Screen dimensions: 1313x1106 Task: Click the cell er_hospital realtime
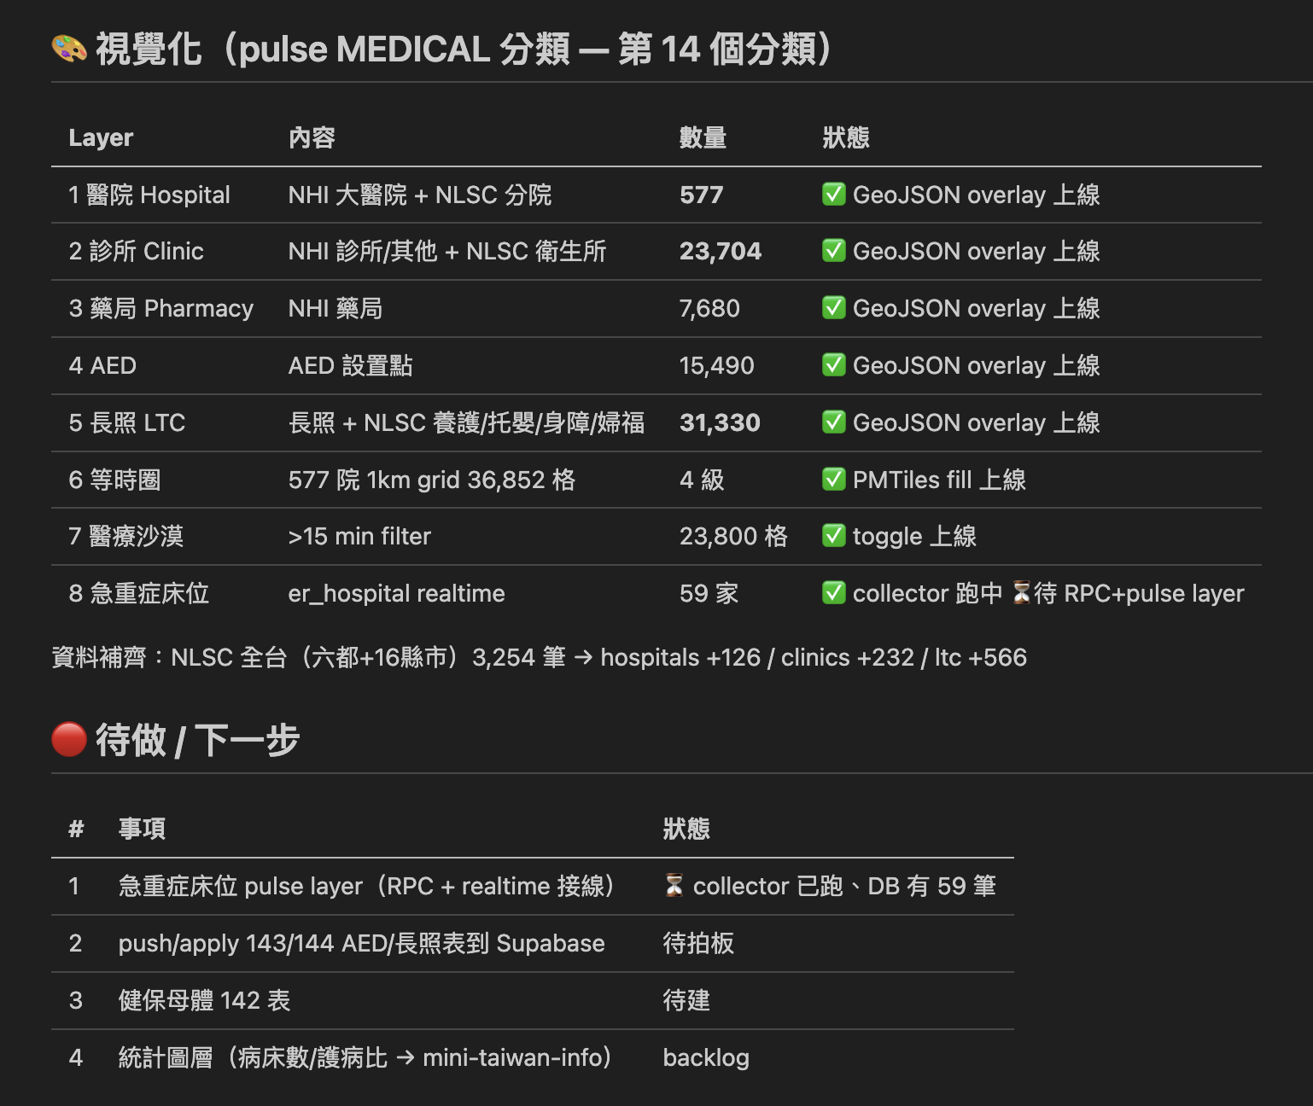point(396,594)
